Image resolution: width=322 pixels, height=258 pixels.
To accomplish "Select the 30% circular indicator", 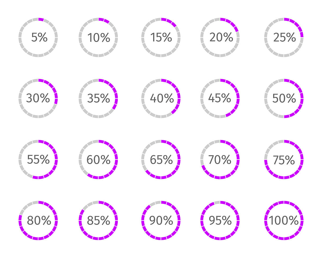I will (38, 98).
